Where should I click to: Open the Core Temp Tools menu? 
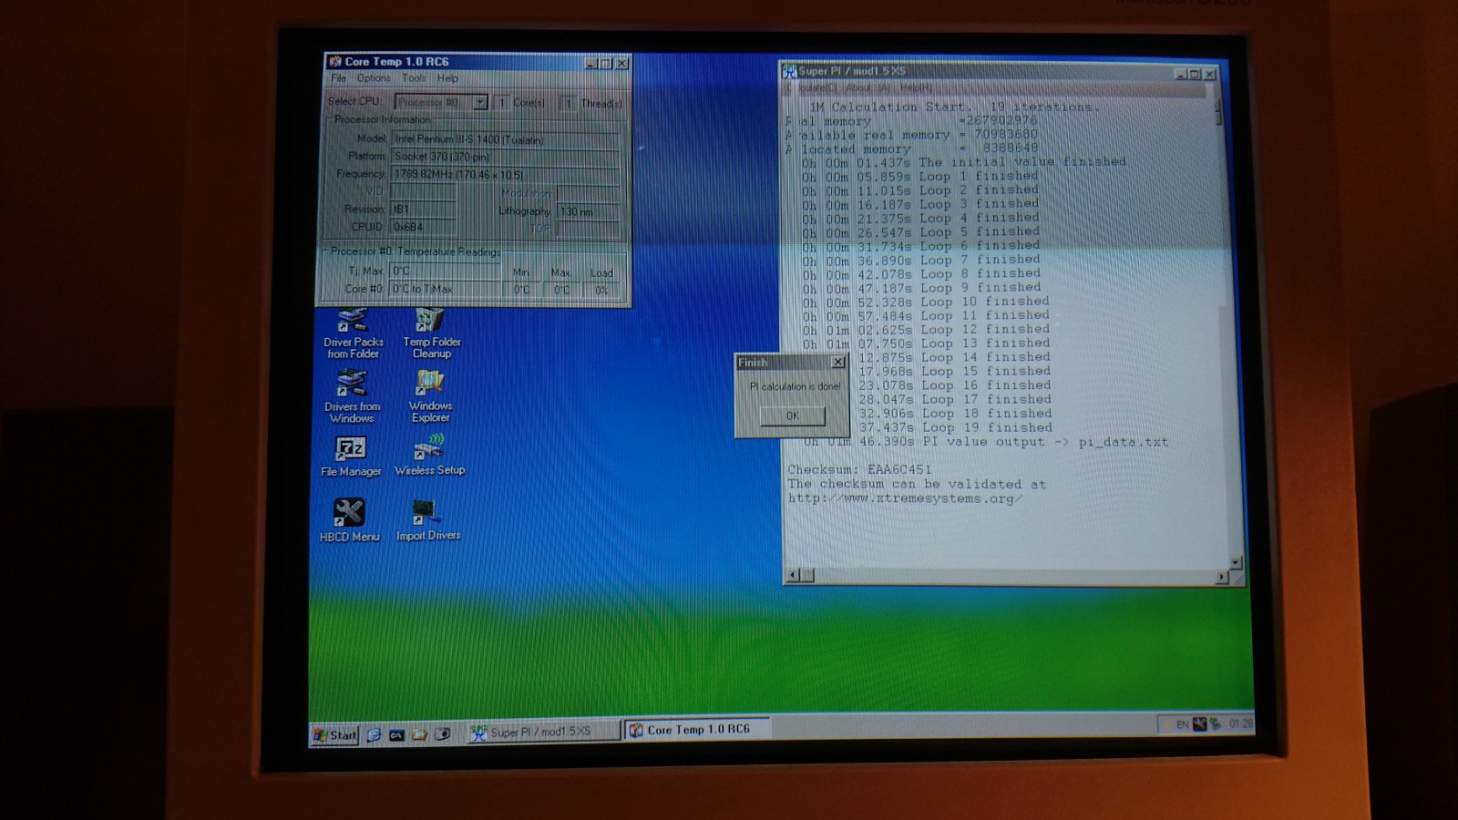click(414, 78)
